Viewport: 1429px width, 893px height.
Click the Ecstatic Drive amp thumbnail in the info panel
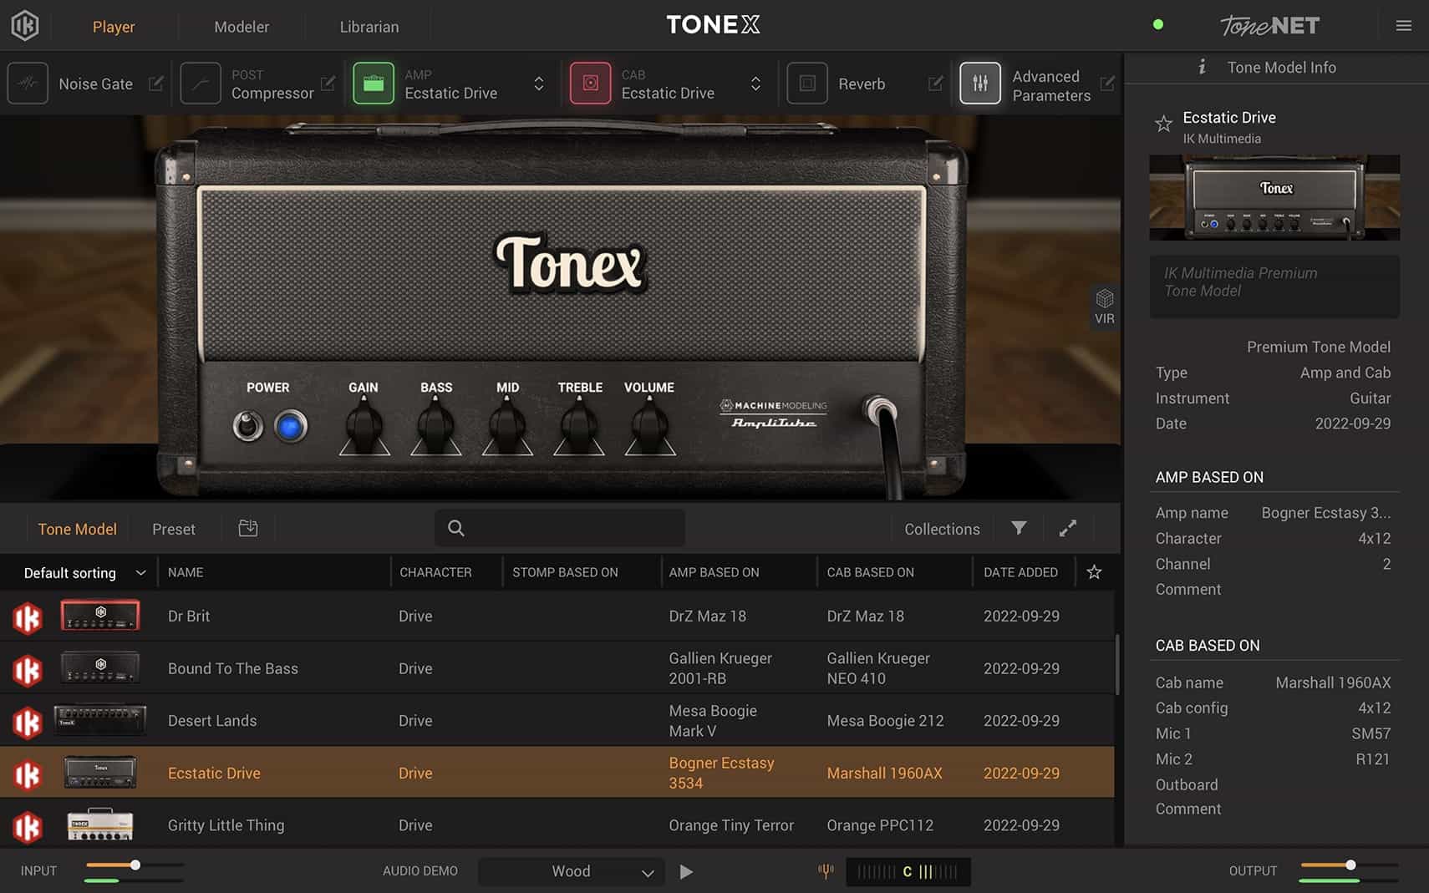tap(1274, 198)
